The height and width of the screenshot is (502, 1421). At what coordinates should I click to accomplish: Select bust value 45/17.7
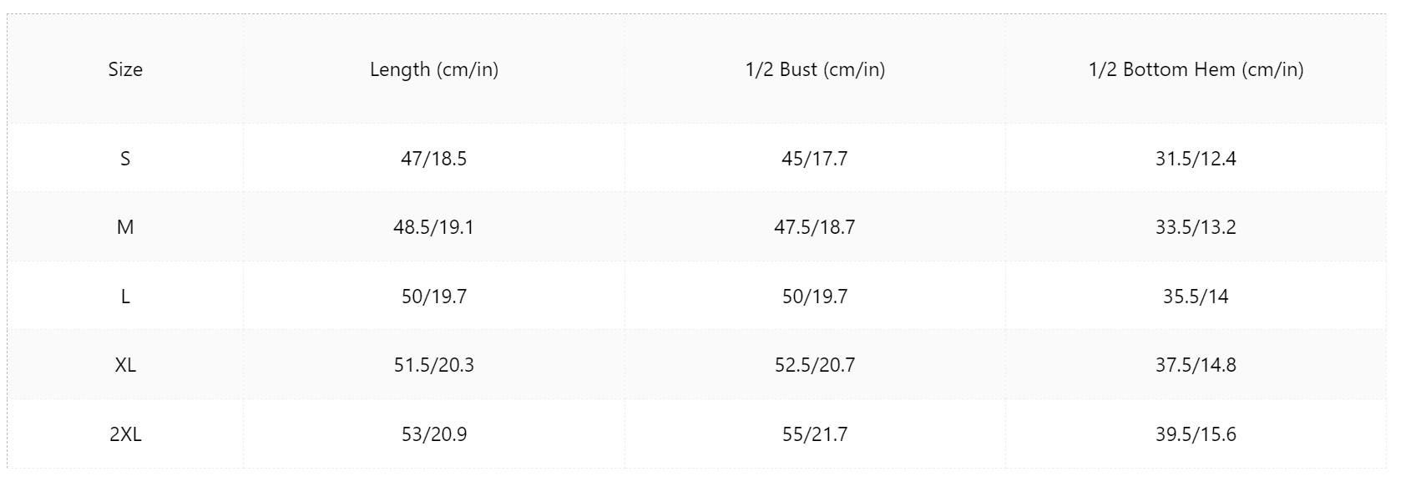815,159
